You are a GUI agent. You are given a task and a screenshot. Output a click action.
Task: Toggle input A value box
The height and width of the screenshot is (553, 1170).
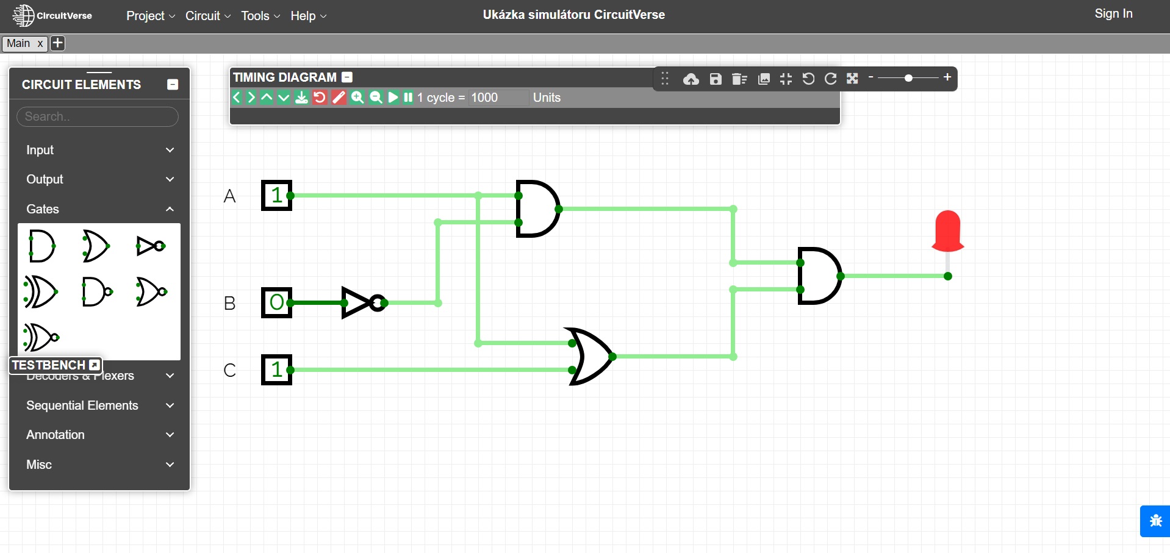click(276, 195)
